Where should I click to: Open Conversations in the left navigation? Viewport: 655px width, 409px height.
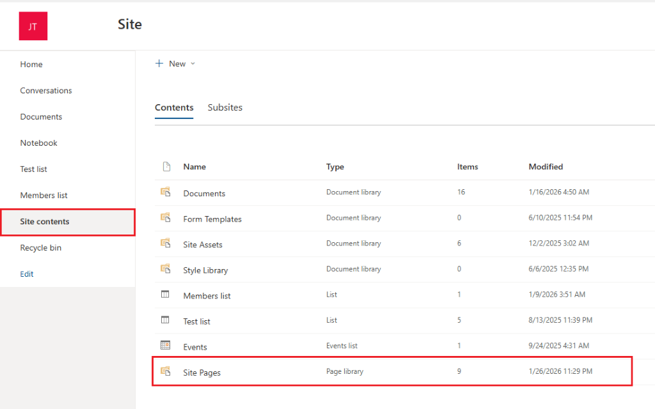pyautogui.click(x=46, y=91)
